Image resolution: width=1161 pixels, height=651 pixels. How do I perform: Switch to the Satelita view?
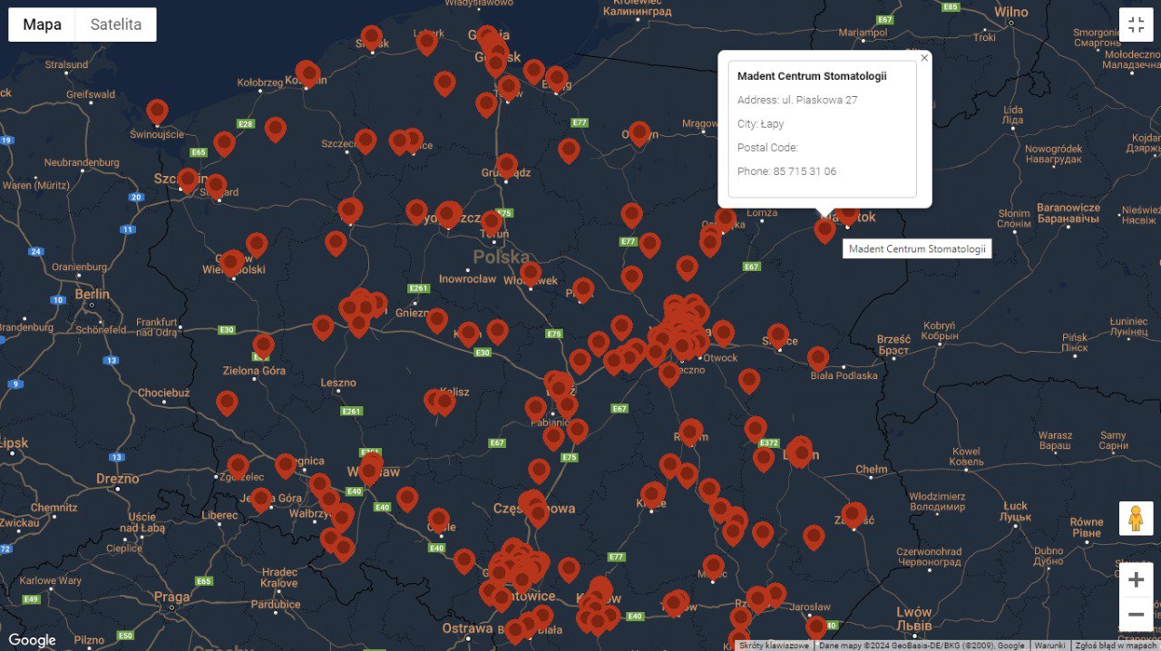coord(116,24)
